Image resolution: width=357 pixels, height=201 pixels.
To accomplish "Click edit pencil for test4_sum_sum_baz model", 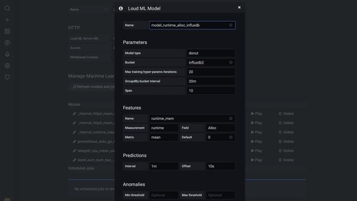I will point(74,160).
